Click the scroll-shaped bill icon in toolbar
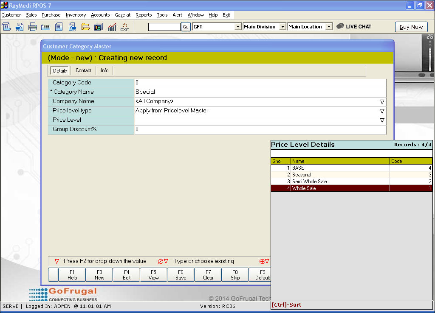The width and height of the screenshot is (435, 313). pos(6,27)
